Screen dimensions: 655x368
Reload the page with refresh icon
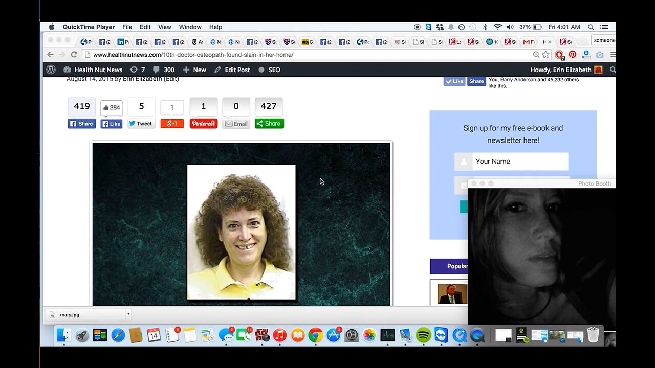coord(74,55)
